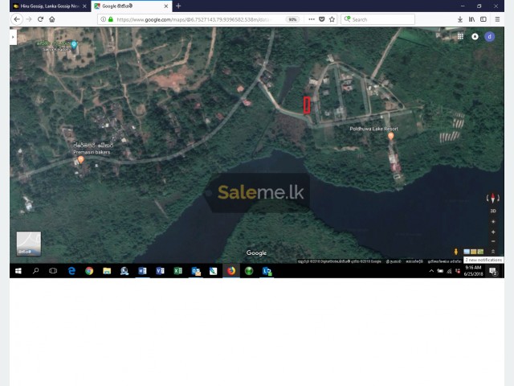Open the Firefox home page

[x=52, y=19]
